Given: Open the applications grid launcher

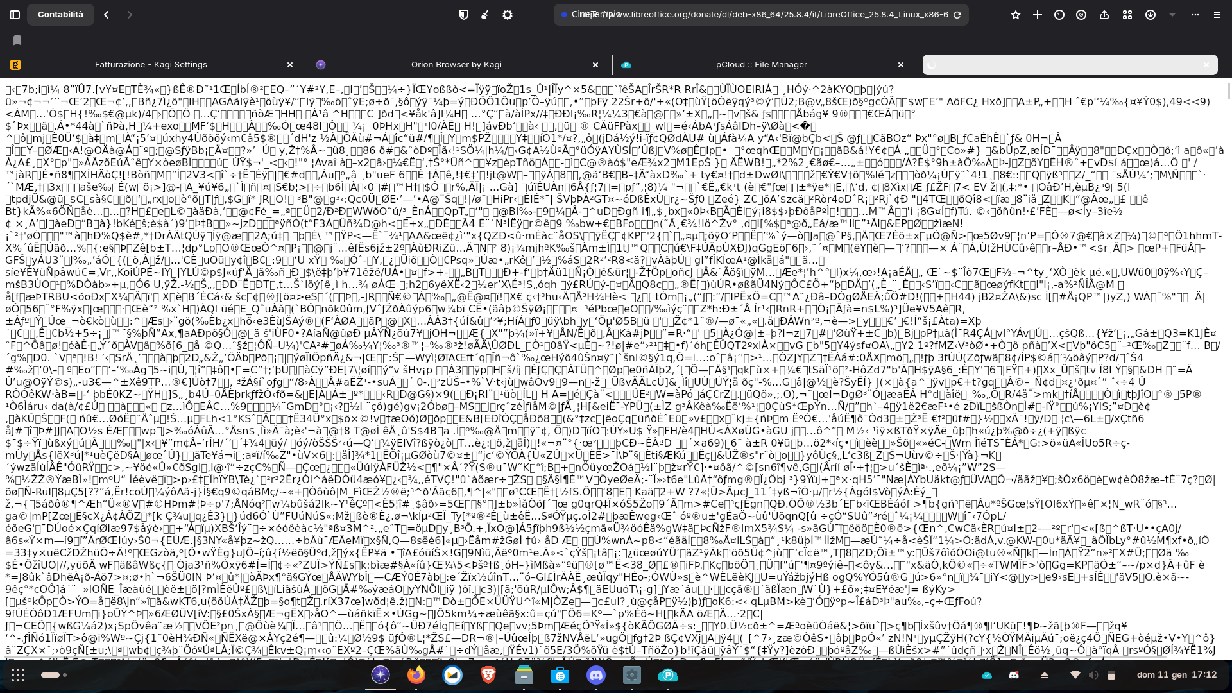Looking at the screenshot, I should [x=18, y=675].
